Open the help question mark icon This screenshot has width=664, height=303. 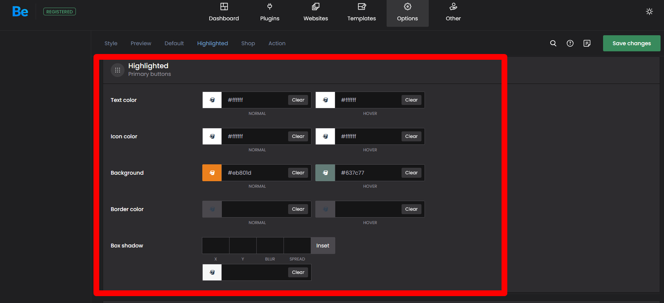570,43
